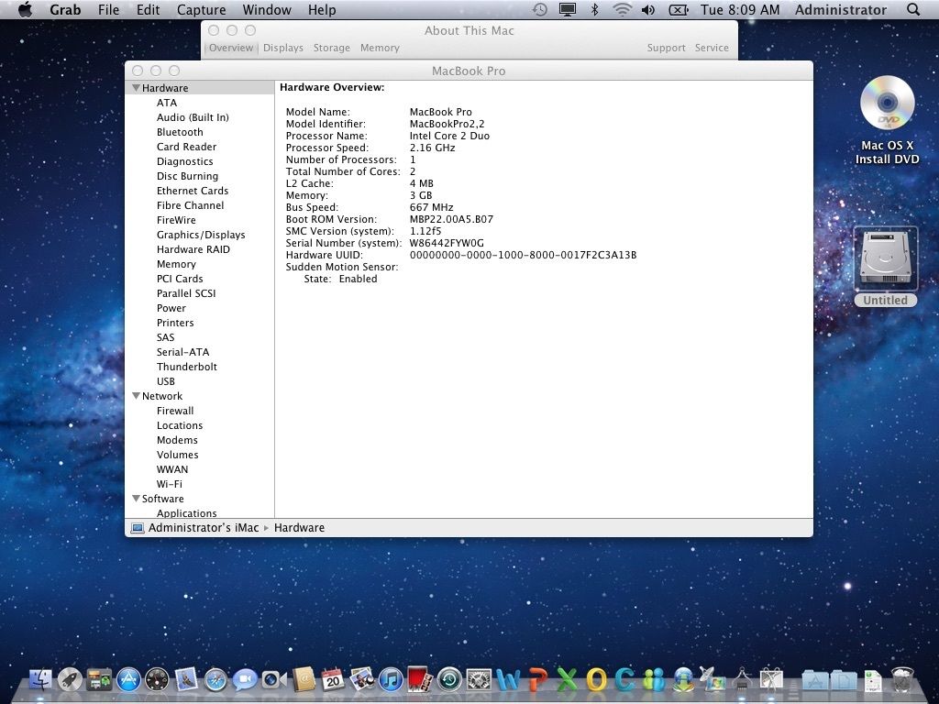Open iTunes in the dock

pos(391,679)
